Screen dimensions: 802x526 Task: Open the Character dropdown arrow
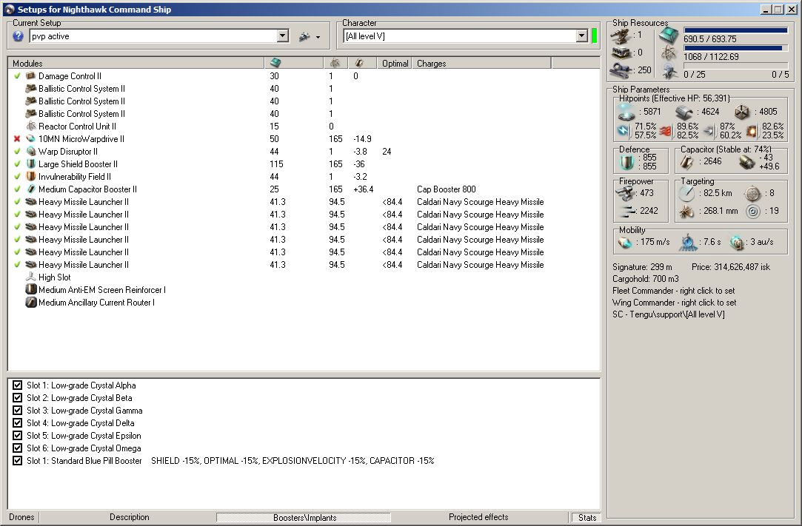[x=581, y=36]
